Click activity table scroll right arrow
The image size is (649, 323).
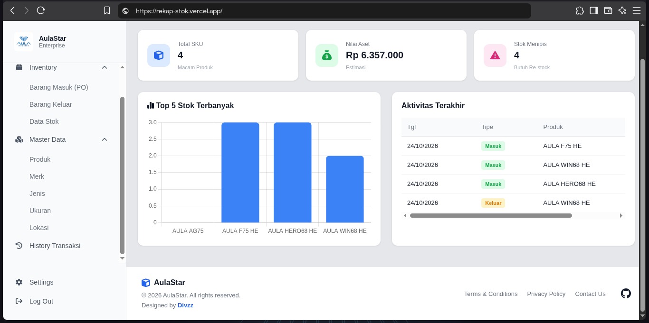(621, 216)
